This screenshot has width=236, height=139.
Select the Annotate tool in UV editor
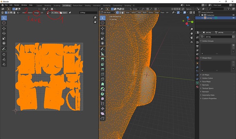(x=4, y=49)
